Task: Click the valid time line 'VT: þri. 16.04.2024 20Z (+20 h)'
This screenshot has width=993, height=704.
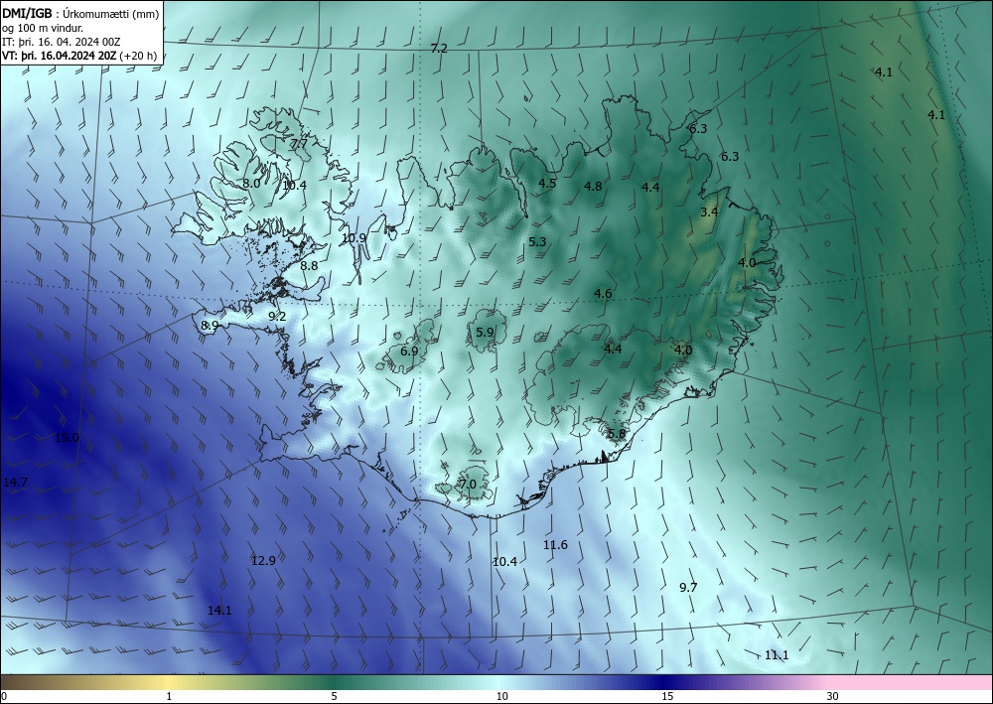Action: point(79,56)
